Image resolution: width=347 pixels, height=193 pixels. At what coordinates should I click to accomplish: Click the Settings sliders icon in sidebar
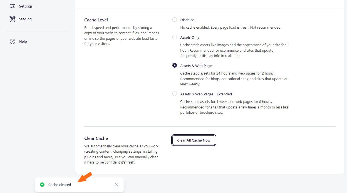12,6
